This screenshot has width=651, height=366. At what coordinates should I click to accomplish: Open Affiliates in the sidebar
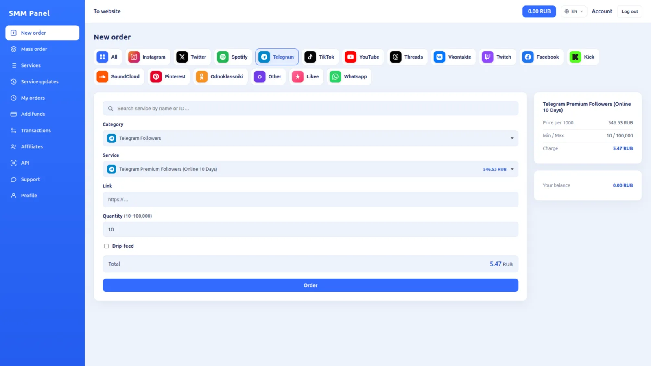pos(42,147)
